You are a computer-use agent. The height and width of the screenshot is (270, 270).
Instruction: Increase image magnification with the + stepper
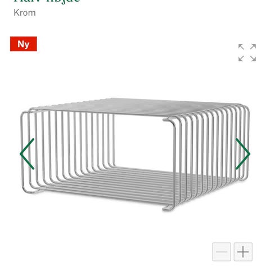coord(243,252)
